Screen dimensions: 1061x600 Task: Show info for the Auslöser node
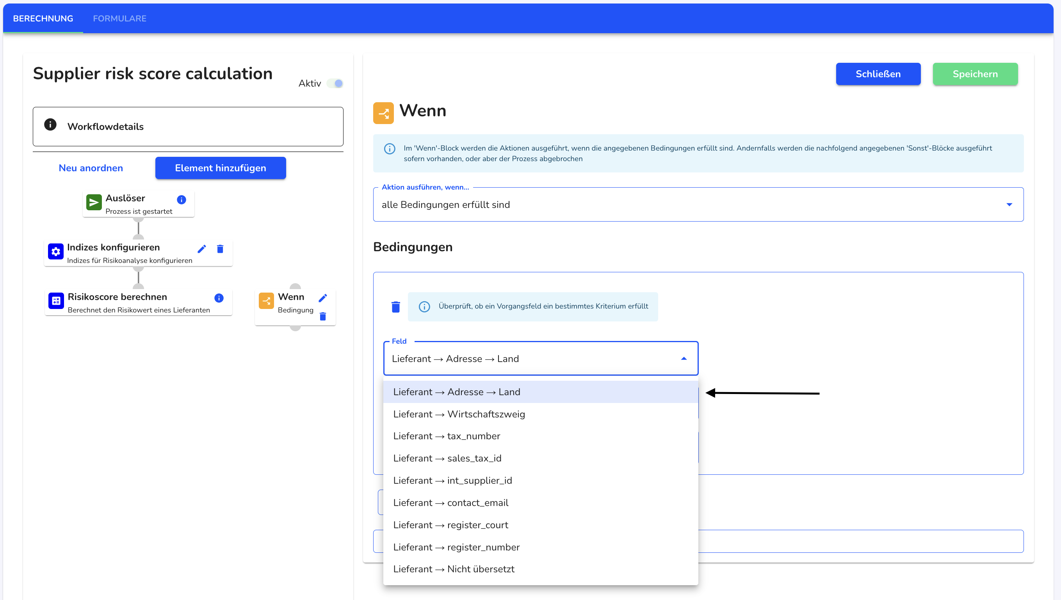[x=182, y=200]
